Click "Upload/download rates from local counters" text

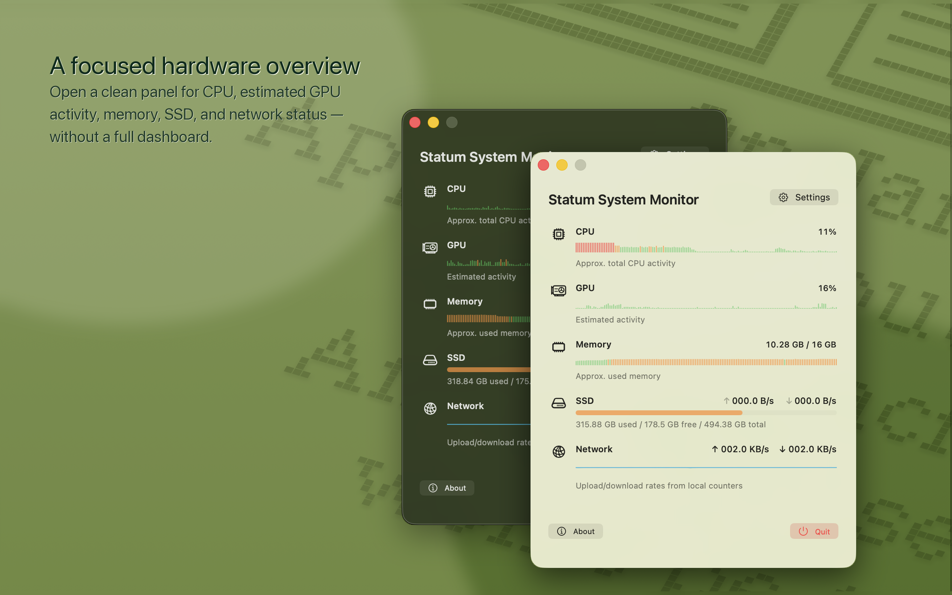[x=658, y=486]
